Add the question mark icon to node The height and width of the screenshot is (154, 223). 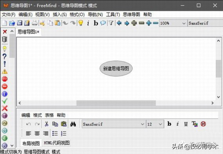tap(5, 57)
